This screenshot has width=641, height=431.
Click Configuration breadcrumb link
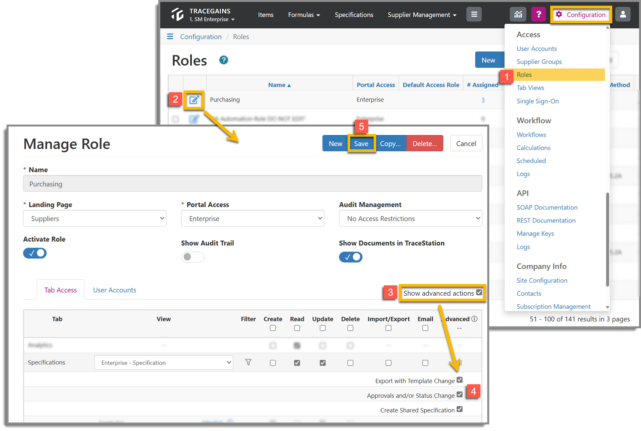(201, 37)
